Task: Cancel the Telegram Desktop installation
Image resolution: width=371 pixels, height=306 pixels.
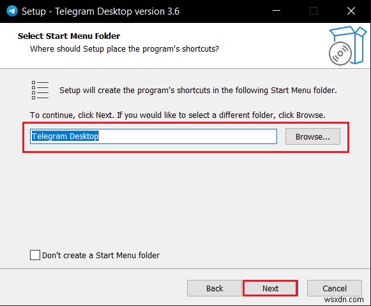Action: coord(335,288)
